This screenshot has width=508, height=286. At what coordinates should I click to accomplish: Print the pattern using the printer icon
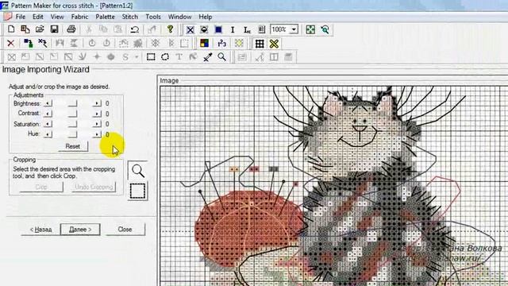tap(71, 29)
